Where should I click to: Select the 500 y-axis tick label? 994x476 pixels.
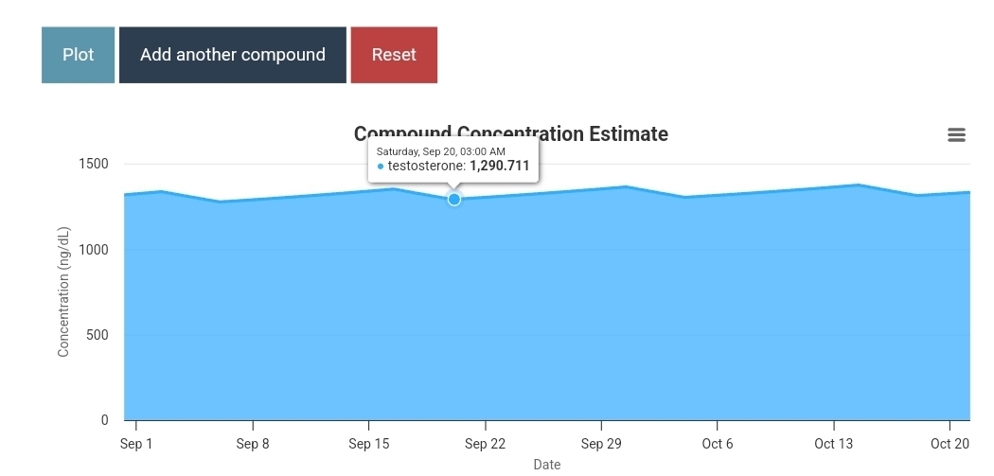coord(98,335)
